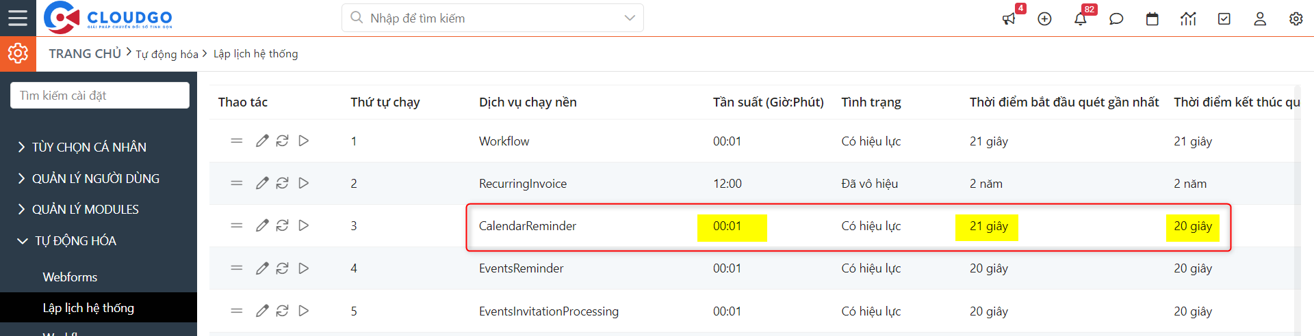Click the announcements megaphone icon
The image size is (1314, 336).
pos(1009,19)
